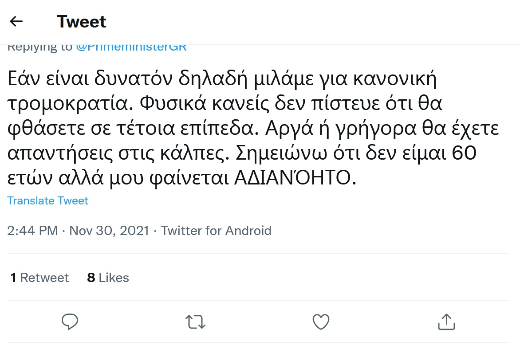Image resolution: width=520 pixels, height=349 pixels.
Task: Click the Nov 30, 2021 date
Action: 109,231
